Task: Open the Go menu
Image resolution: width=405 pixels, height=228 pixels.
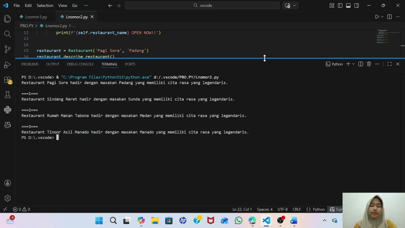Action: pyautogui.click(x=75, y=5)
